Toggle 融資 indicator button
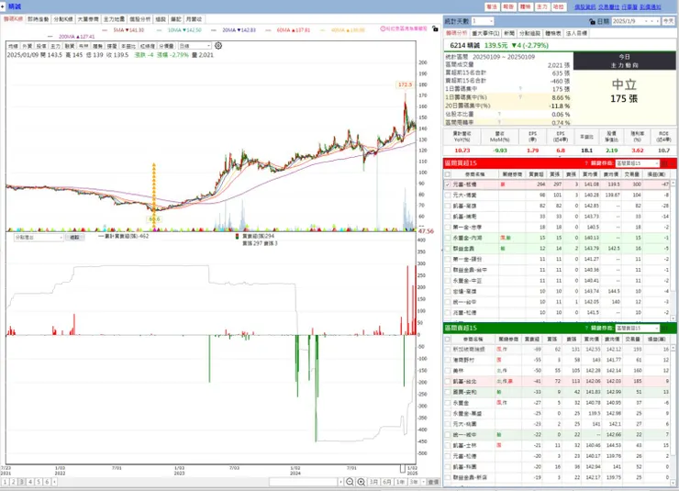 click(x=70, y=46)
